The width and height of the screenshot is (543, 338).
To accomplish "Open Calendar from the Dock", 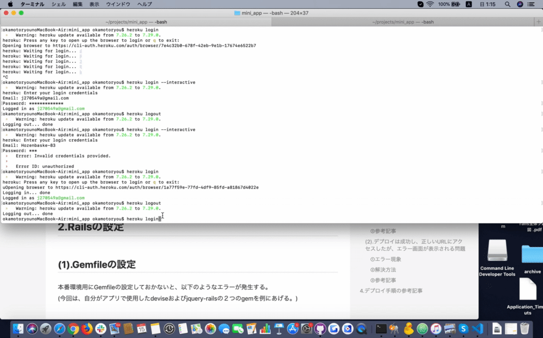I will pos(142,328).
